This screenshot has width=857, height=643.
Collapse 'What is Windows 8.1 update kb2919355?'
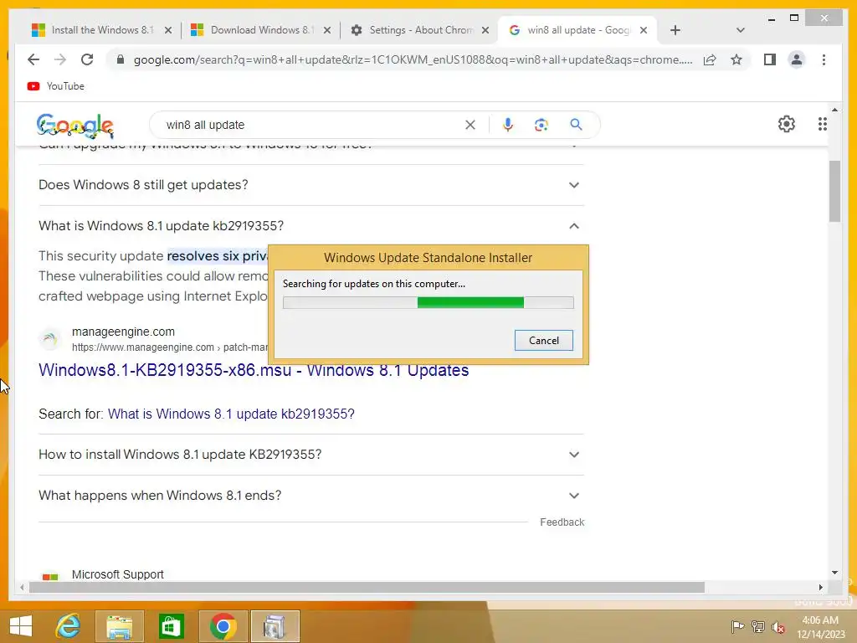coord(310,226)
